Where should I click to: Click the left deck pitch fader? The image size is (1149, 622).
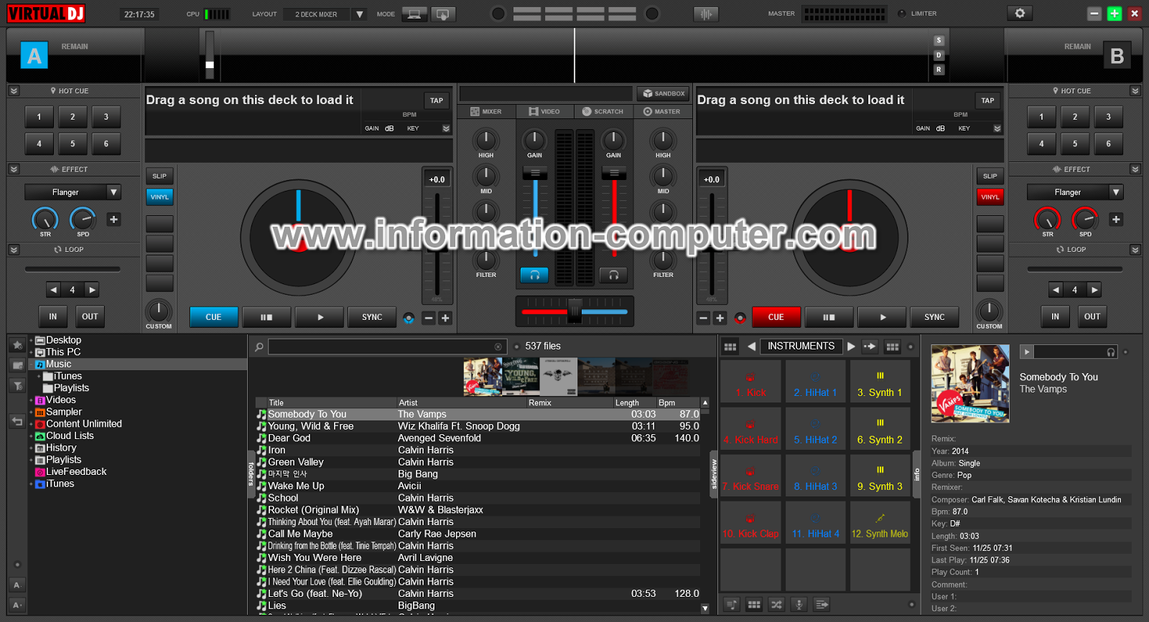(437, 244)
